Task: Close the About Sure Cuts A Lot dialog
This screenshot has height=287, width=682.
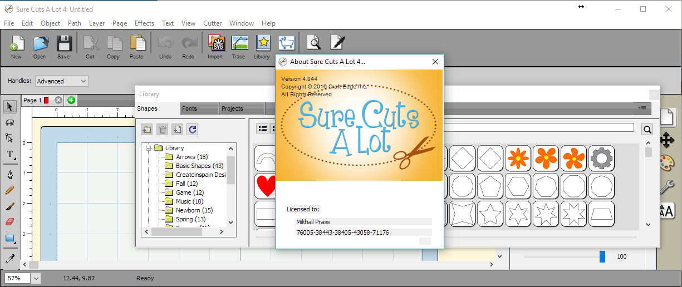Action: [435, 62]
